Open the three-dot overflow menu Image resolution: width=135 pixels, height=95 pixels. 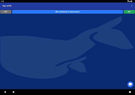(132, 6)
